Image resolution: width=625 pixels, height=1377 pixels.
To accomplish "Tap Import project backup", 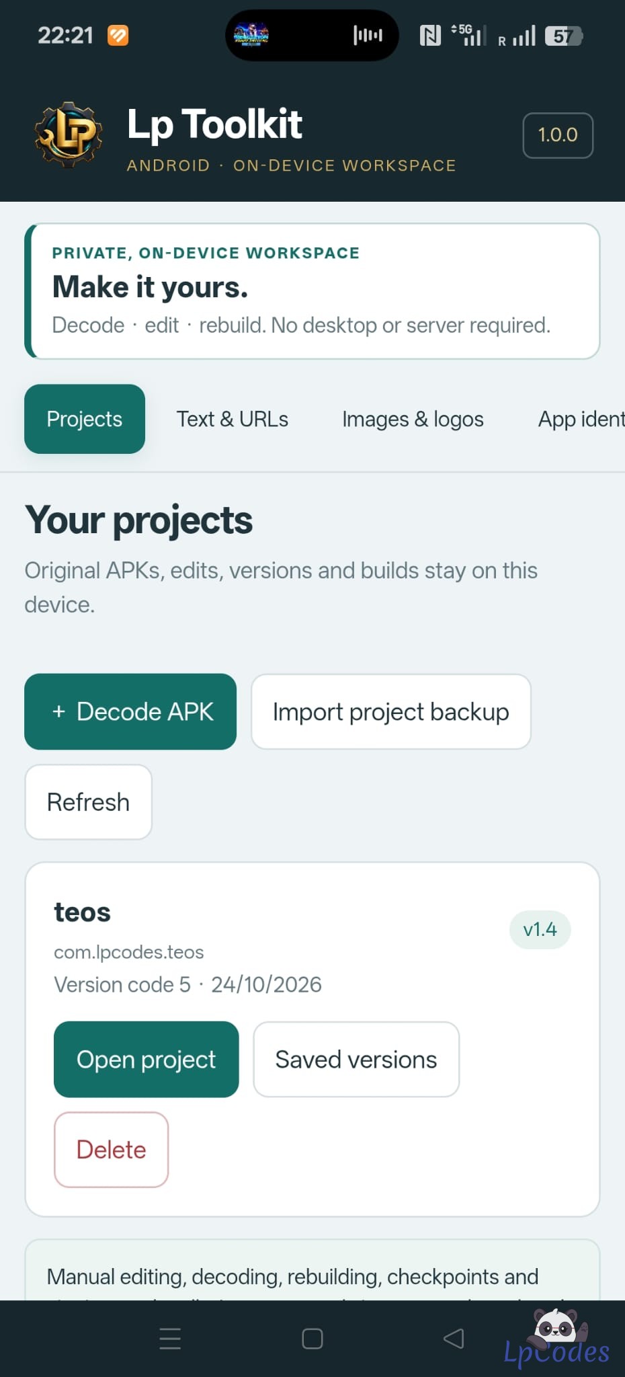I will coord(391,711).
